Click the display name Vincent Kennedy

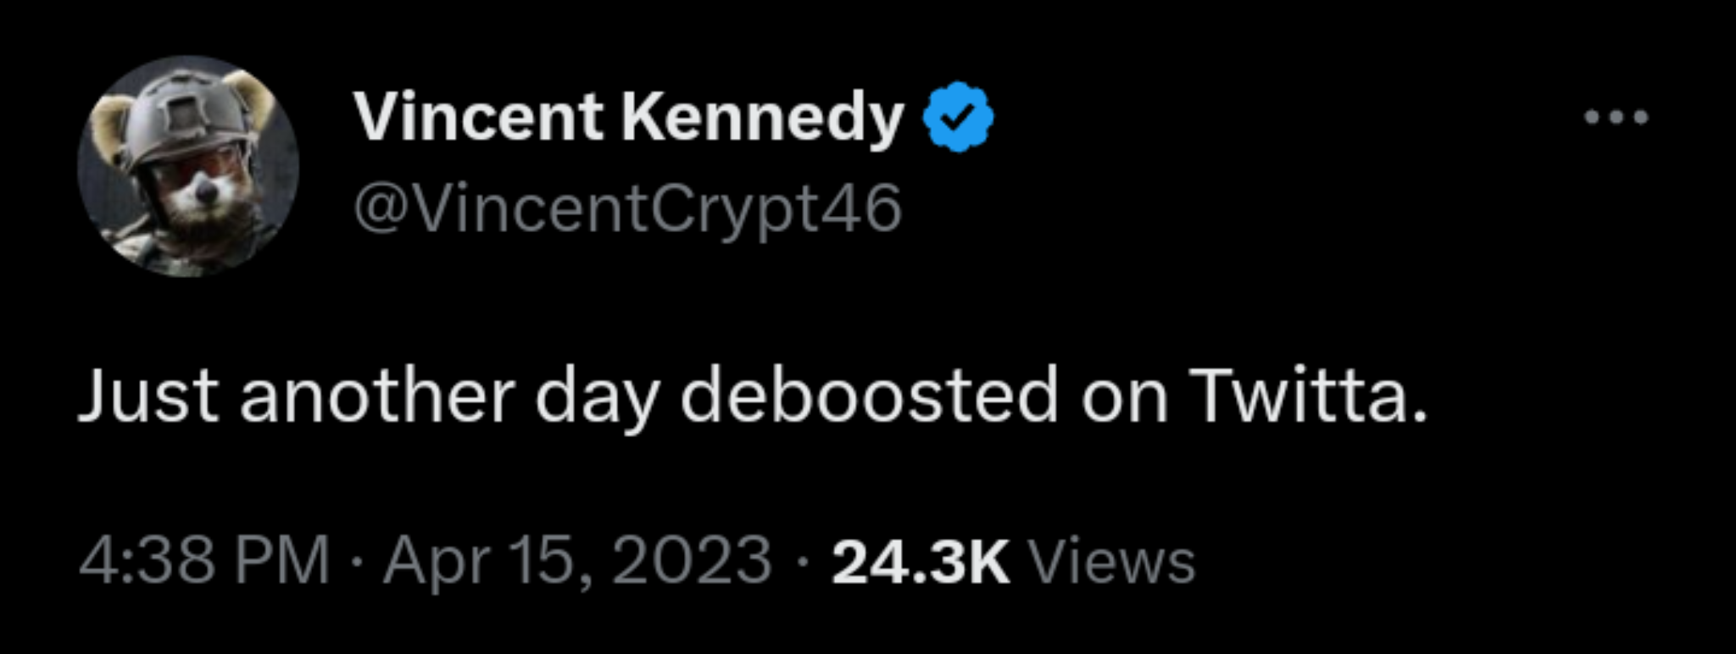pos(629,117)
